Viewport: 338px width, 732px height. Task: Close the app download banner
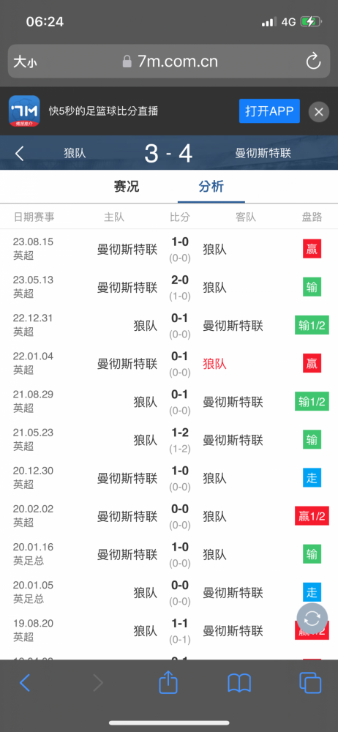tap(319, 111)
